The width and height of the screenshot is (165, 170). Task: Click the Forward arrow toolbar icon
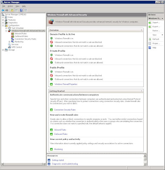tap(7, 10)
